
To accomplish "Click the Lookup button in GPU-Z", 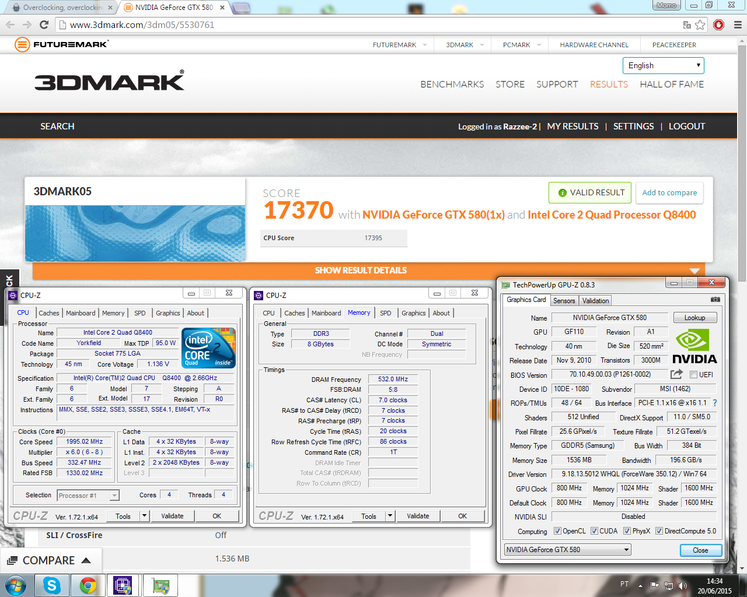I will [x=694, y=318].
